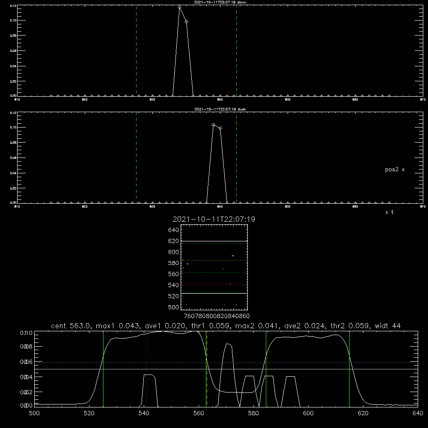The image size is (428, 428).
Task: Select the 'x t' label
Action: (389, 212)
